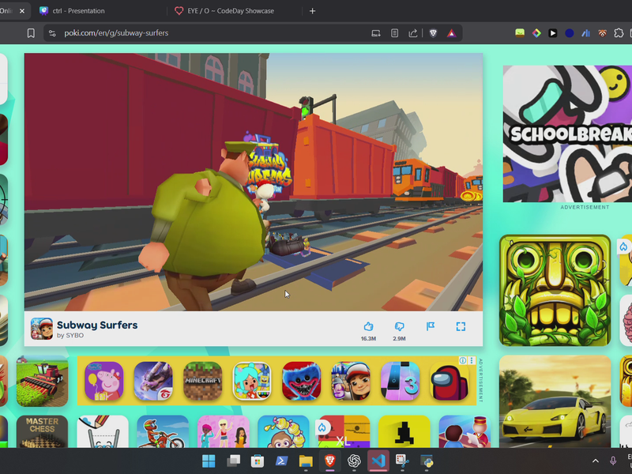Open the monkey with bananas game tile

284,431
